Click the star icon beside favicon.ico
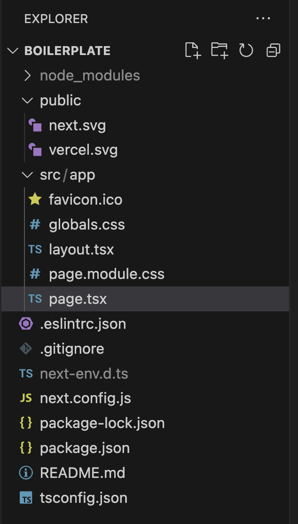Viewport: 298px width, 524px height. tap(35, 199)
